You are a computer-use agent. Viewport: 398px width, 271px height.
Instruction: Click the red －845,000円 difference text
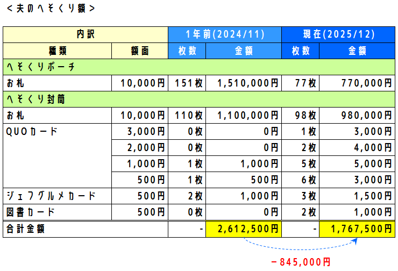tap(301, 262)
